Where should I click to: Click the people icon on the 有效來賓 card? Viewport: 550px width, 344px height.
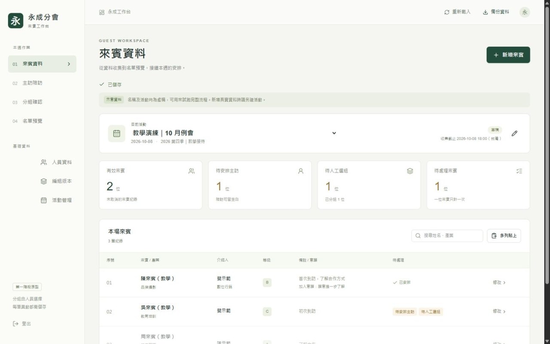click(192, 171)
